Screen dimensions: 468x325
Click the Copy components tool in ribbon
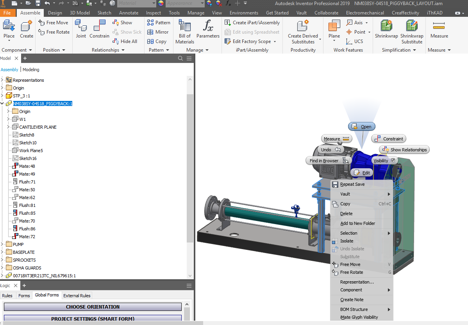tap(157, 41)
